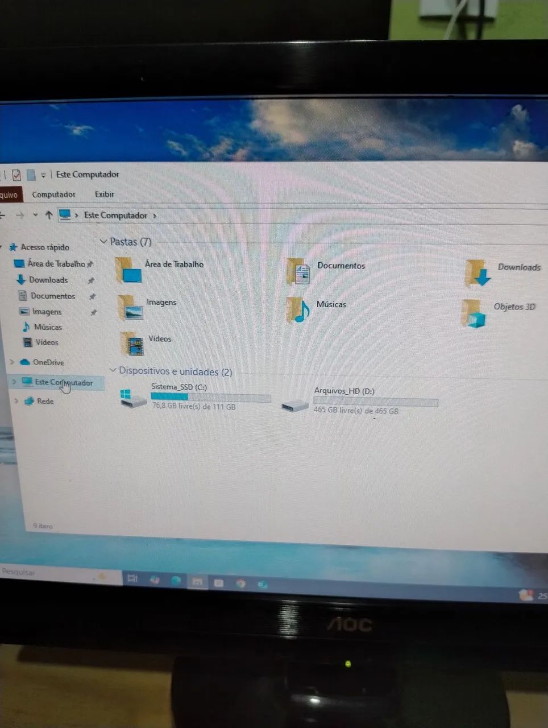The width and height of the screenshot is (548, 728).
Task: Select OneDrive in the navigation pane
Action: pyautogui.click(x=48, y=362)
